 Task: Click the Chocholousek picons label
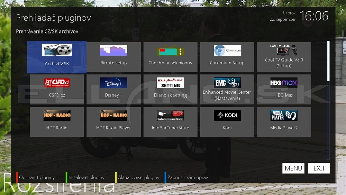(x=170, y=63)
